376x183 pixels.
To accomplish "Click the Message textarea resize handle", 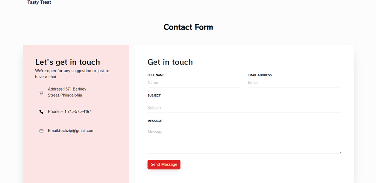I will point(340,152).
